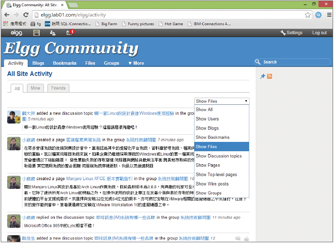Open the Files section
This screenshot has width=334, height=243.
pyautogui.click(x=90, y=63)
